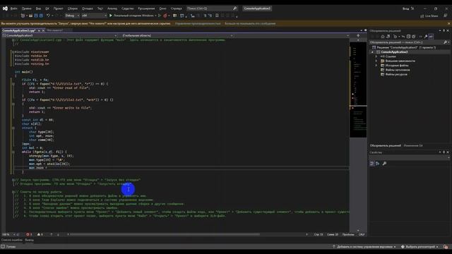Click the Categorized icon in Properties panel
The height and width of the screenshot is (254, 452).
click(x=372, y=164)
